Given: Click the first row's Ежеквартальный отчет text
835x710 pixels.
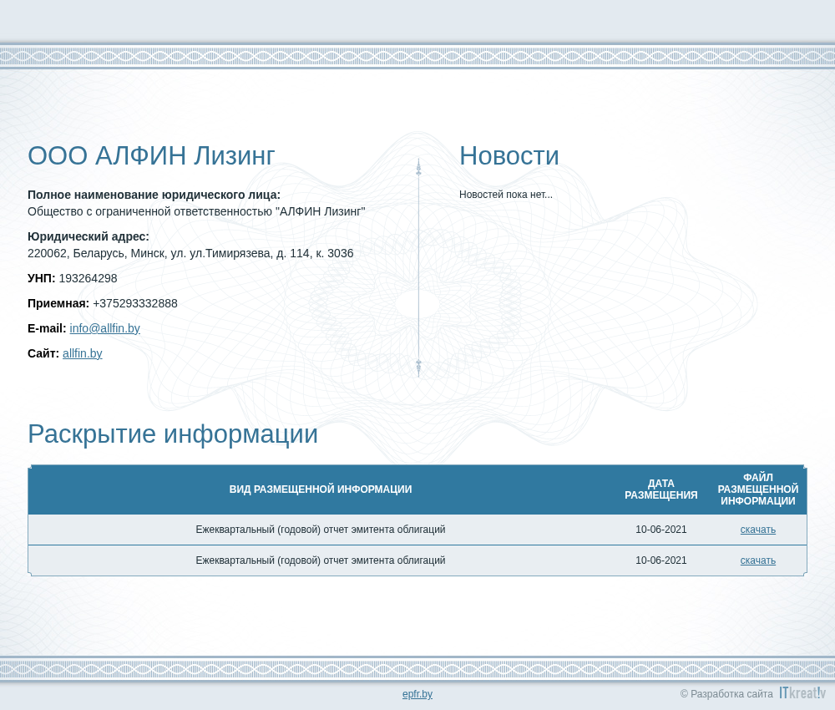Looking at the screenshot, I should pyautogui.click(x=321, y=530).
